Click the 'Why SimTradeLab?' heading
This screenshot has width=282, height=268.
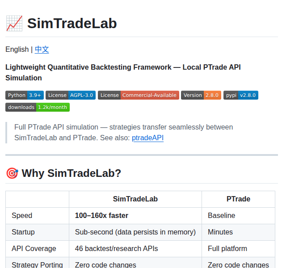[71, 173]
